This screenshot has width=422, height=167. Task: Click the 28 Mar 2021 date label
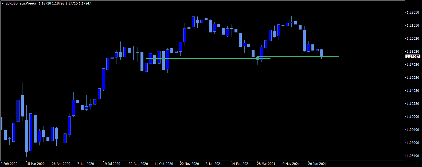click(266, 164)
